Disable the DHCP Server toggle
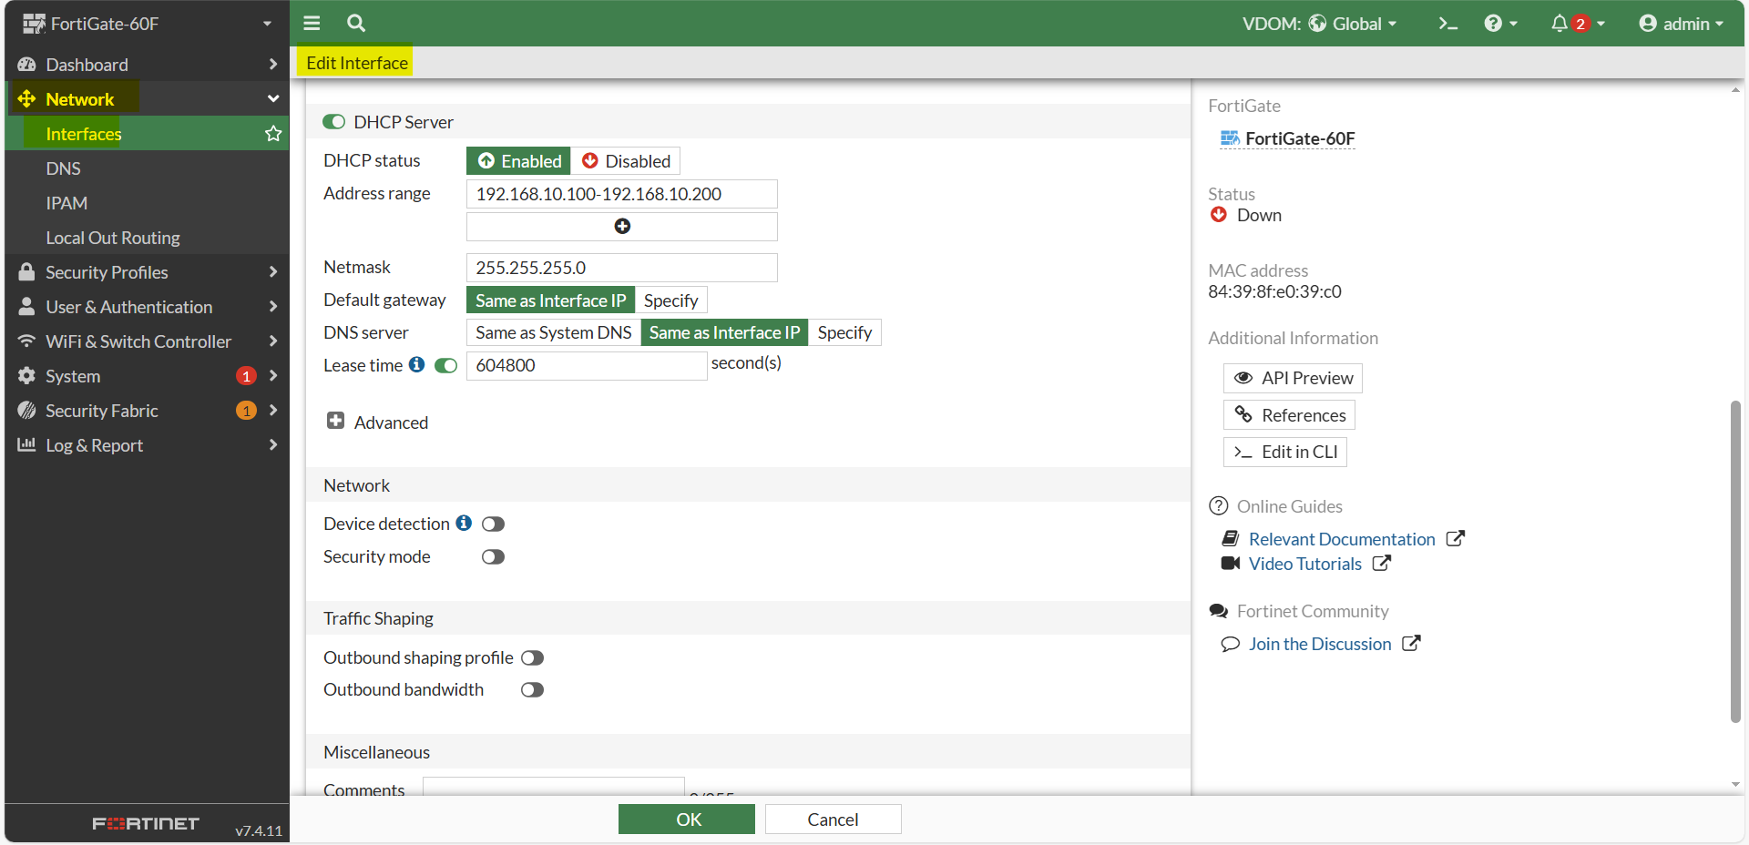Screen dimensions: 1749x845 [334, 122]
